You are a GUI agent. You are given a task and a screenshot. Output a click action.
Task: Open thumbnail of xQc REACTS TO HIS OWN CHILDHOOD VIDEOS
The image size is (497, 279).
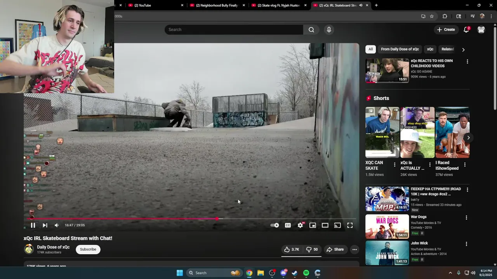[387, 71]
